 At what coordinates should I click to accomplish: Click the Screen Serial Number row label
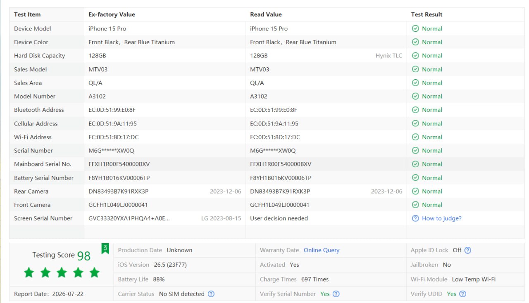point(43,218)
